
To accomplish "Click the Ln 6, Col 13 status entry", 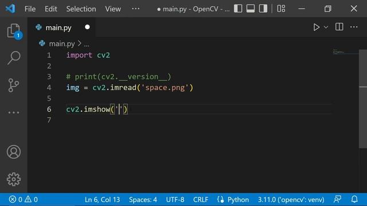I will pyautogui.click(x=102, y=200).
